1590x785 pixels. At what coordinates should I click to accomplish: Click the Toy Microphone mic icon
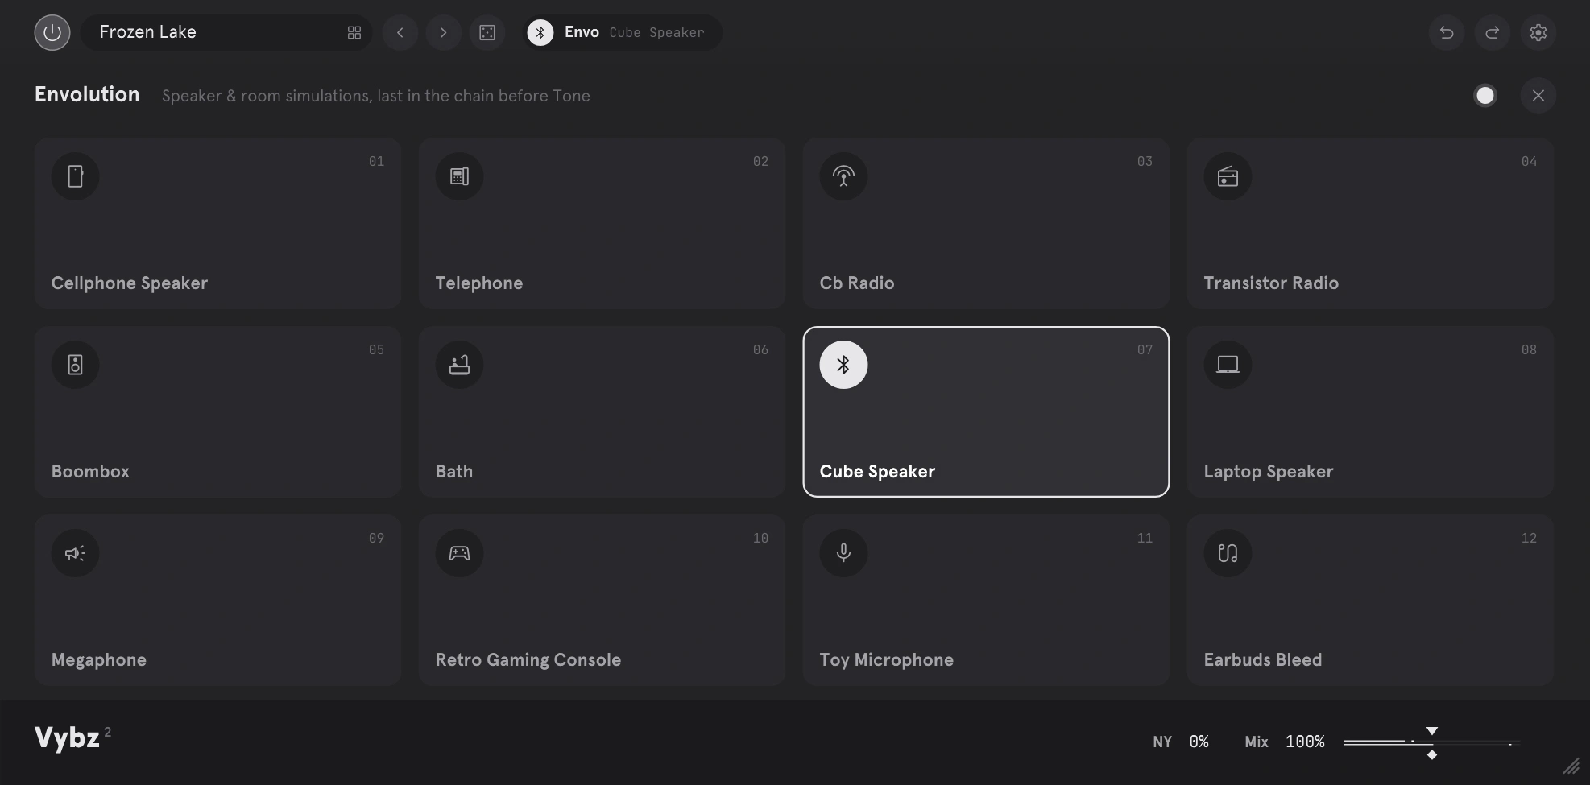(x=844, y=553)
